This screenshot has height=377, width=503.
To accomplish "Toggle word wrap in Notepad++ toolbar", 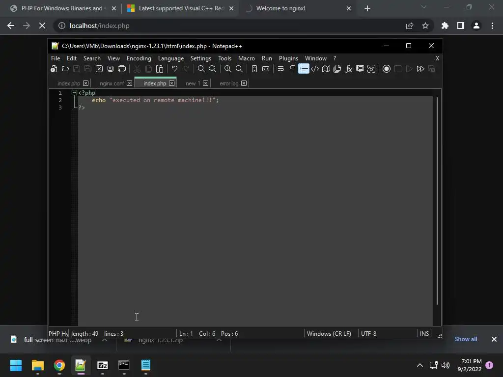I will [x=280, y=69].
